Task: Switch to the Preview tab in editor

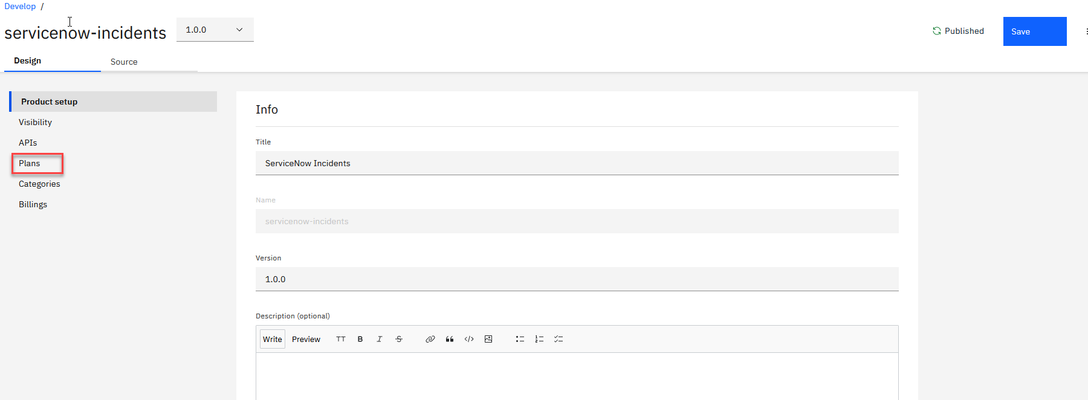Action: [x=306, y=339]
